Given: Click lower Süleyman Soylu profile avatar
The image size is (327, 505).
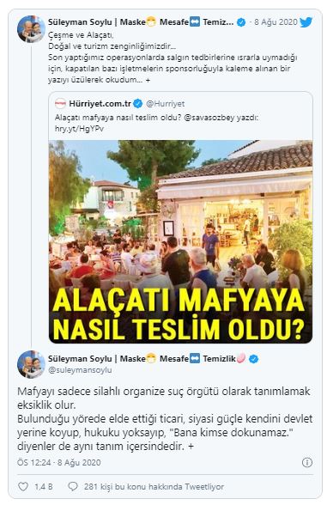Looking at the screenshot, I should 31,364.
